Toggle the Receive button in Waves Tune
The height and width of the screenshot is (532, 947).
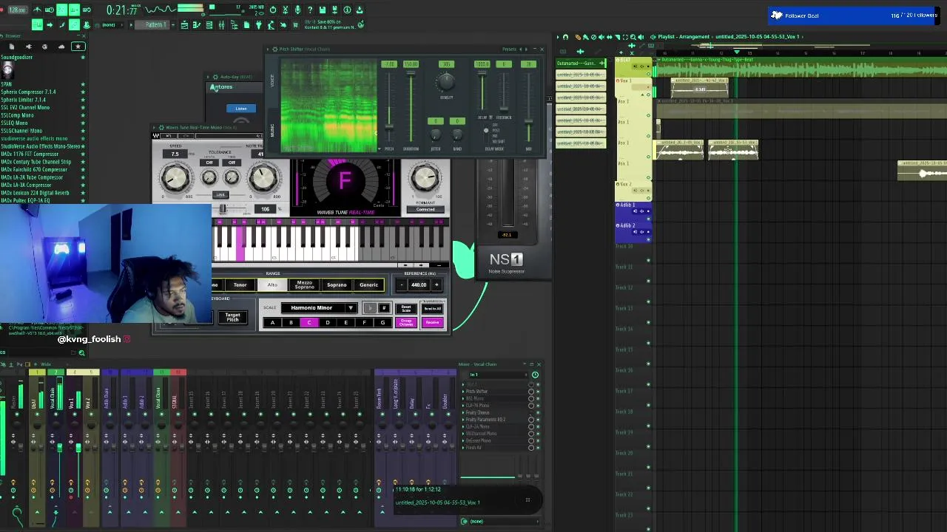433,322
